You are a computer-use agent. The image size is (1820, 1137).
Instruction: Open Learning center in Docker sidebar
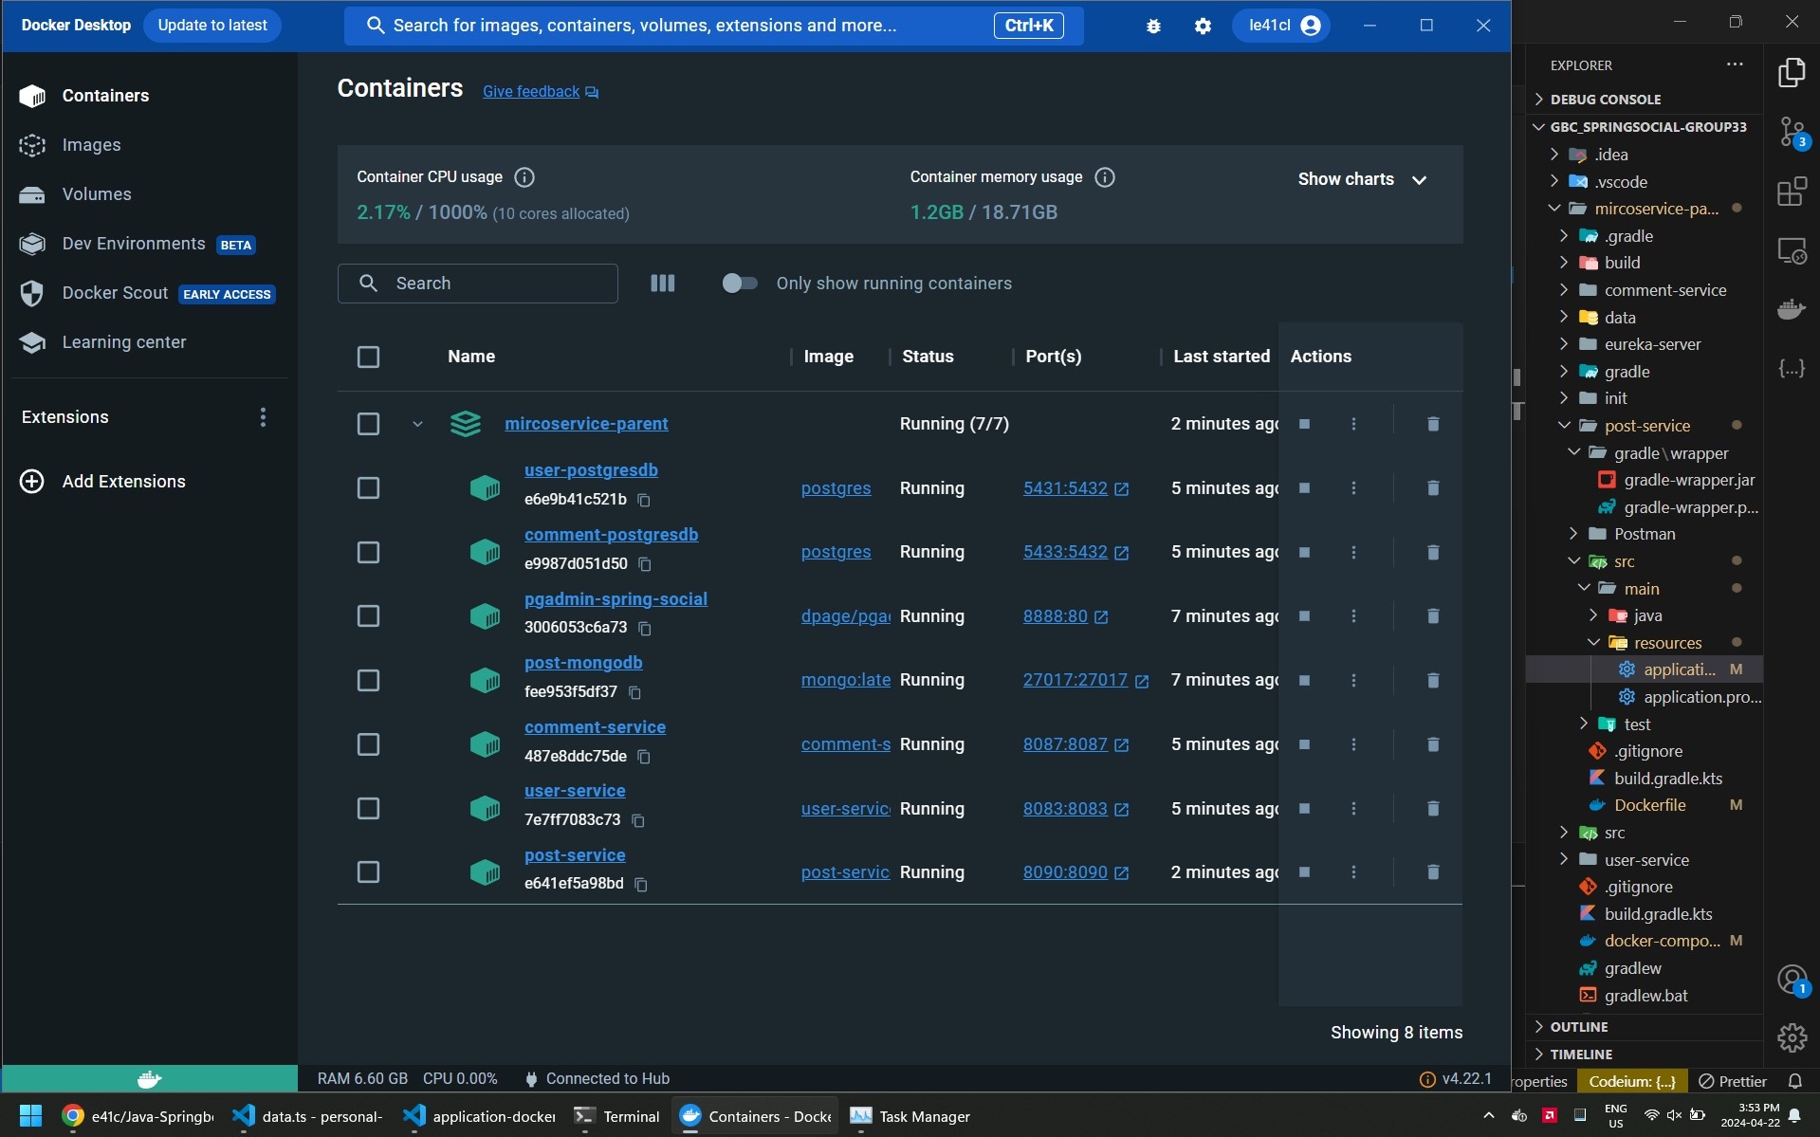click(123, 342)
